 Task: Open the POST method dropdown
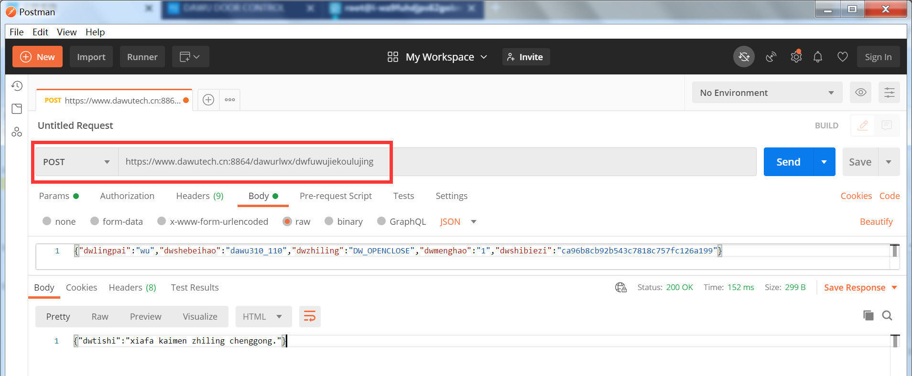tap(77, 162)
